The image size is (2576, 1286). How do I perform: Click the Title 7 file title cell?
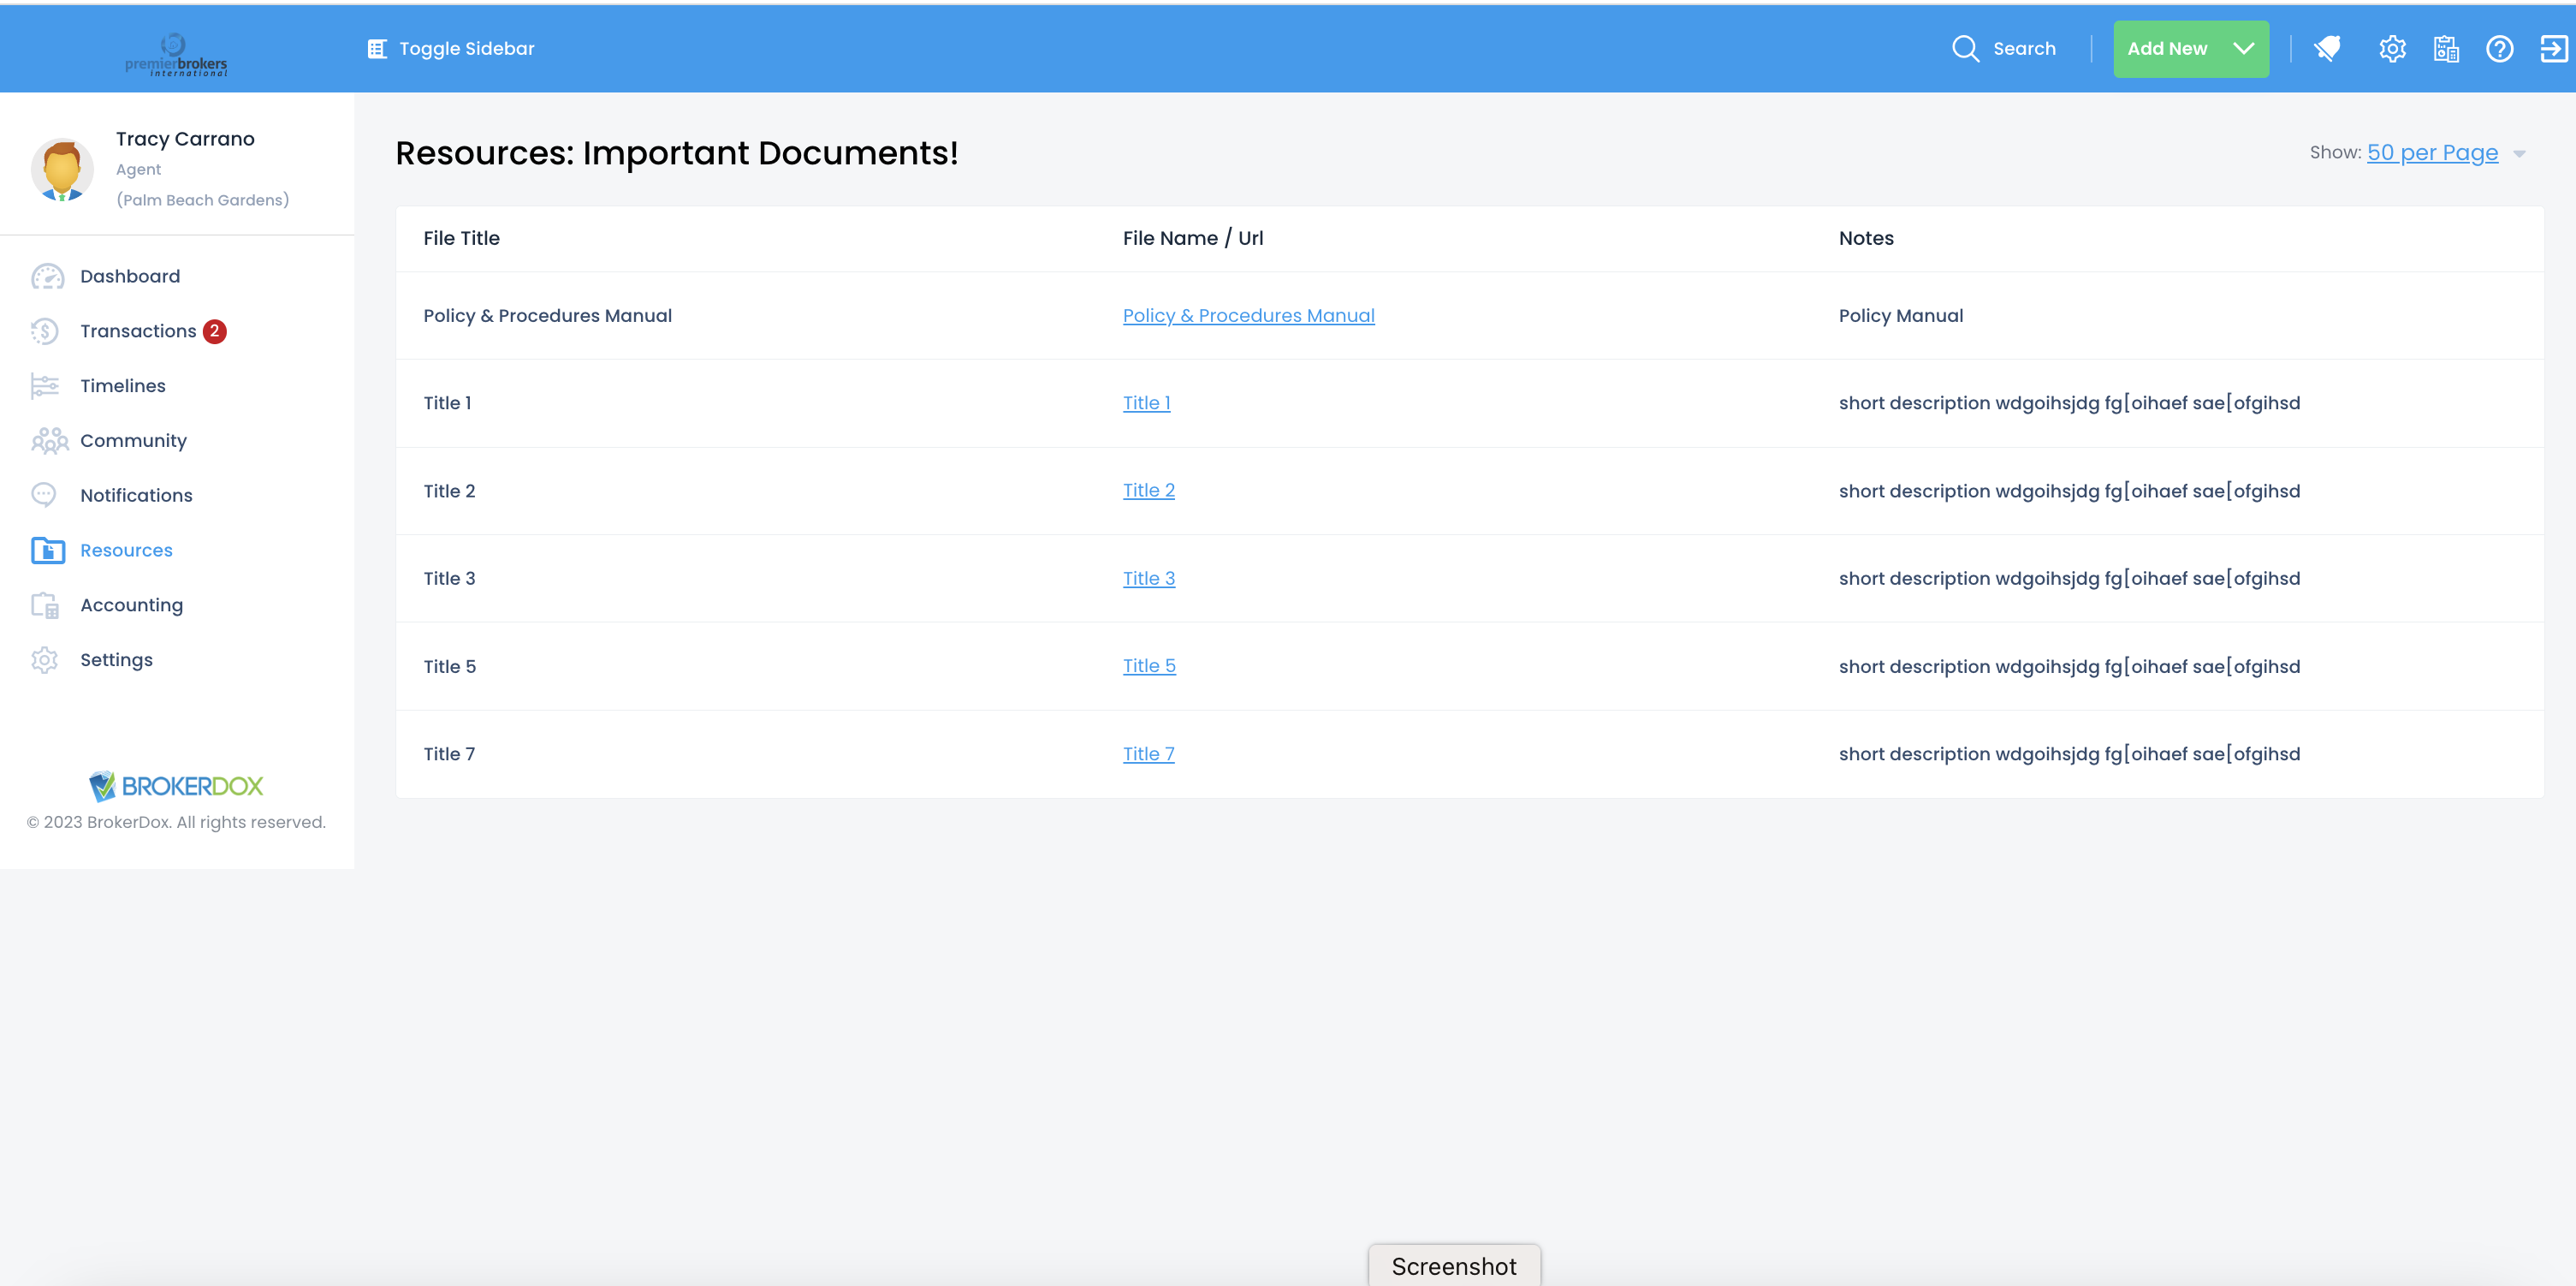click(449, 753)
